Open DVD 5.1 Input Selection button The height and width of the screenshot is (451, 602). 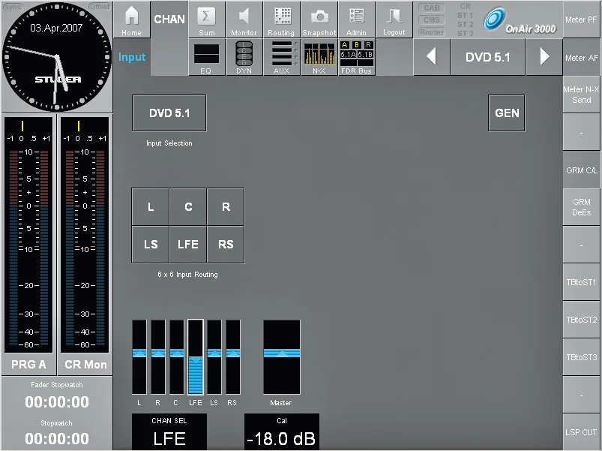point(169,113)
